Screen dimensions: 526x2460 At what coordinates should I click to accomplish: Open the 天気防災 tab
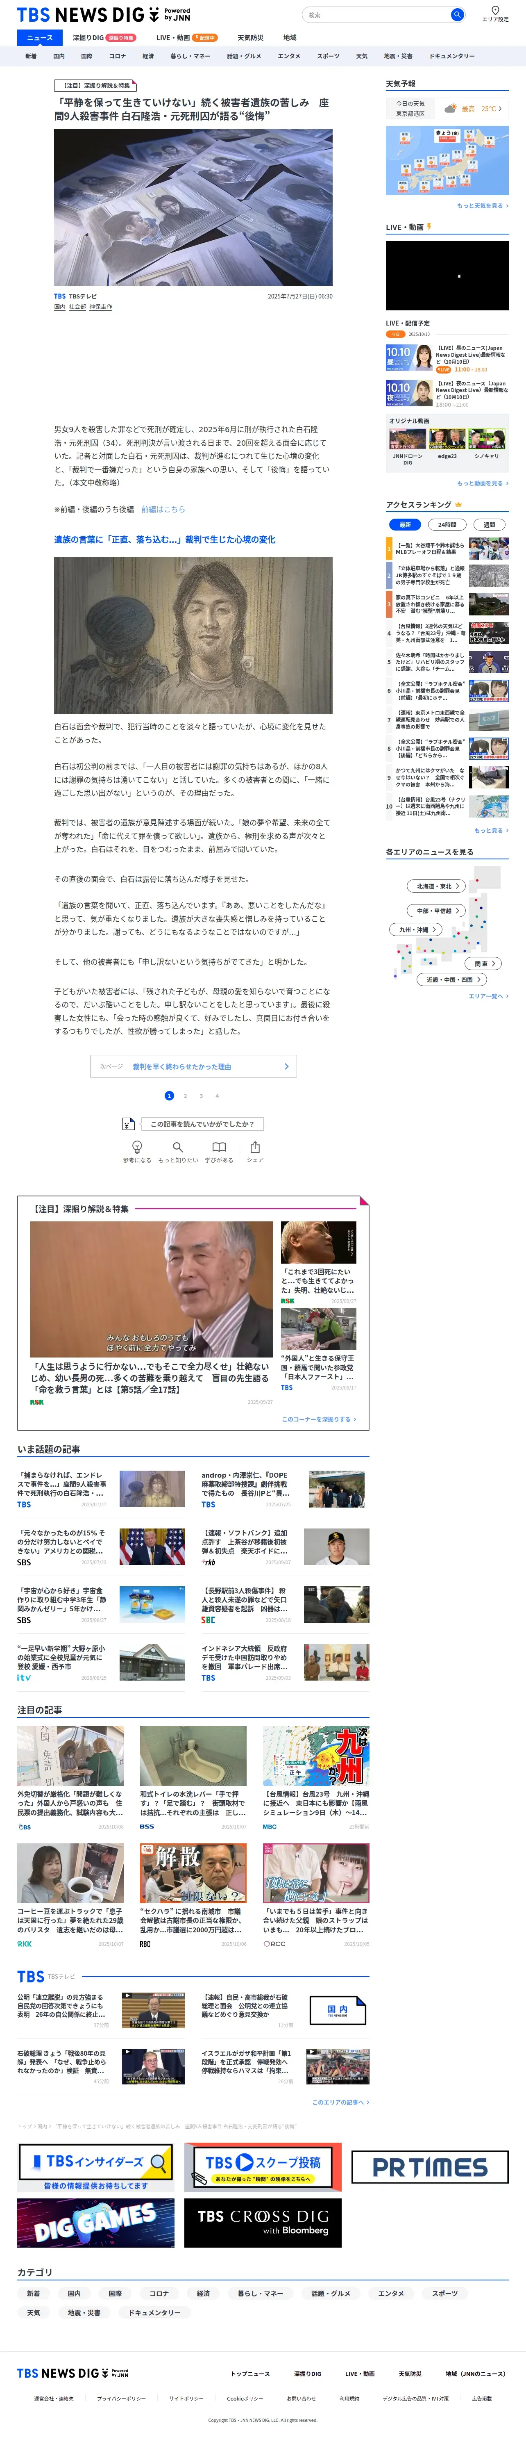pos(250,37)
